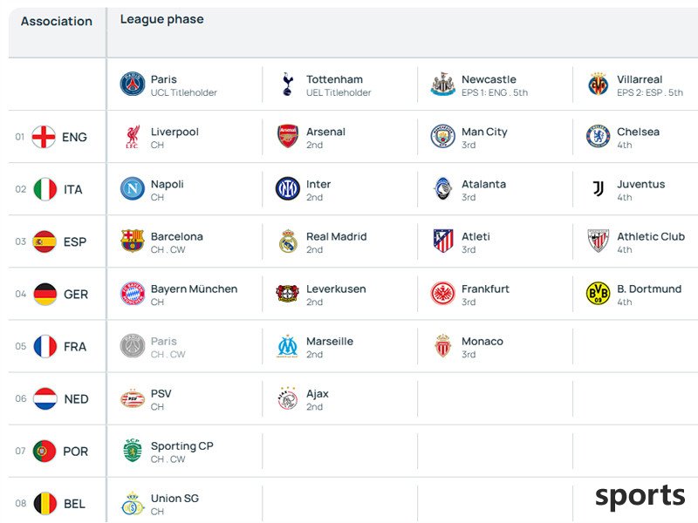Click the Ajax club crest
The image size is (698, 523).
(x=288, y=398)
